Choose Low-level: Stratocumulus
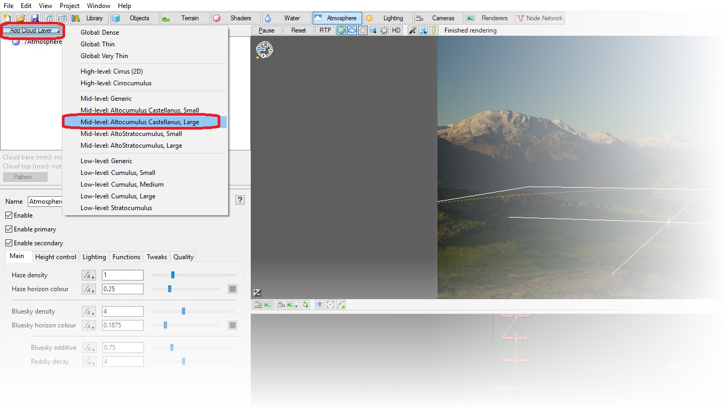724x409 pixels. 145,208
